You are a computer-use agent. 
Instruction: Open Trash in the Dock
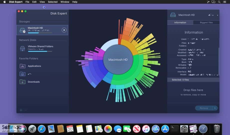coord(217,129)
